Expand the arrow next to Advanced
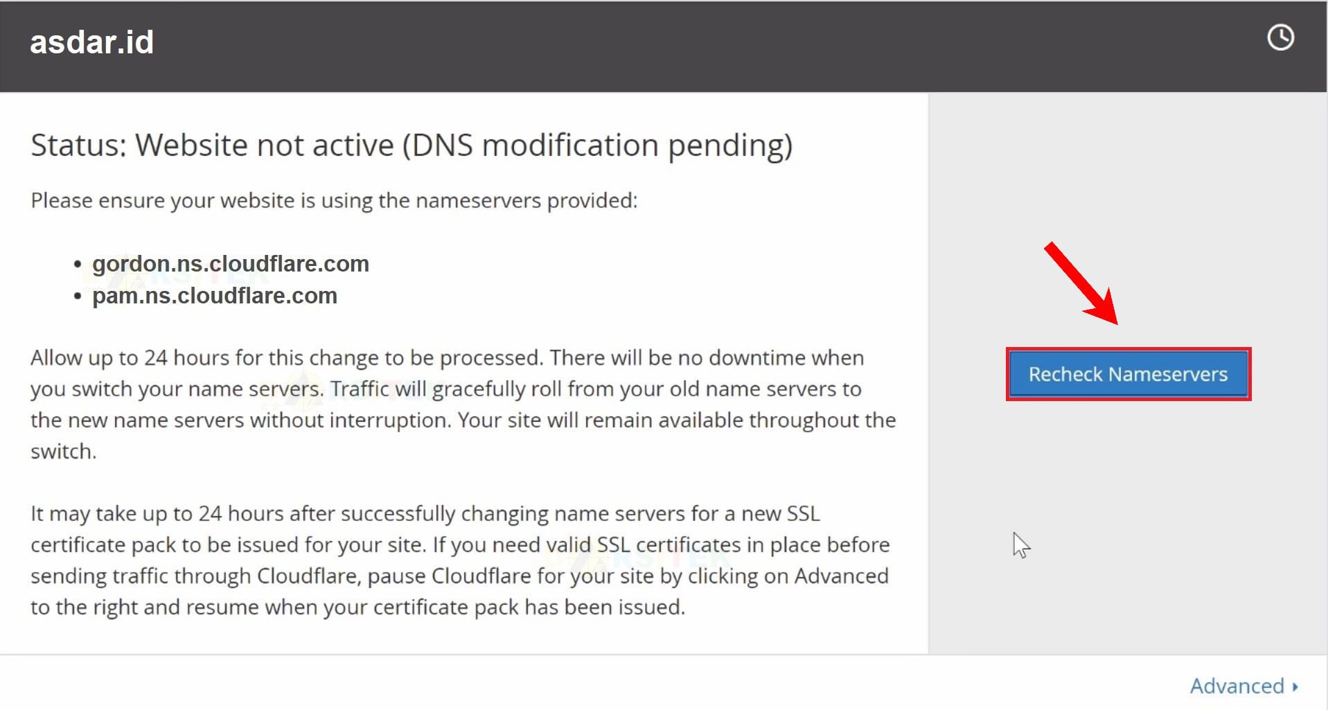 pyautogui.click(x=1295, y=686)
